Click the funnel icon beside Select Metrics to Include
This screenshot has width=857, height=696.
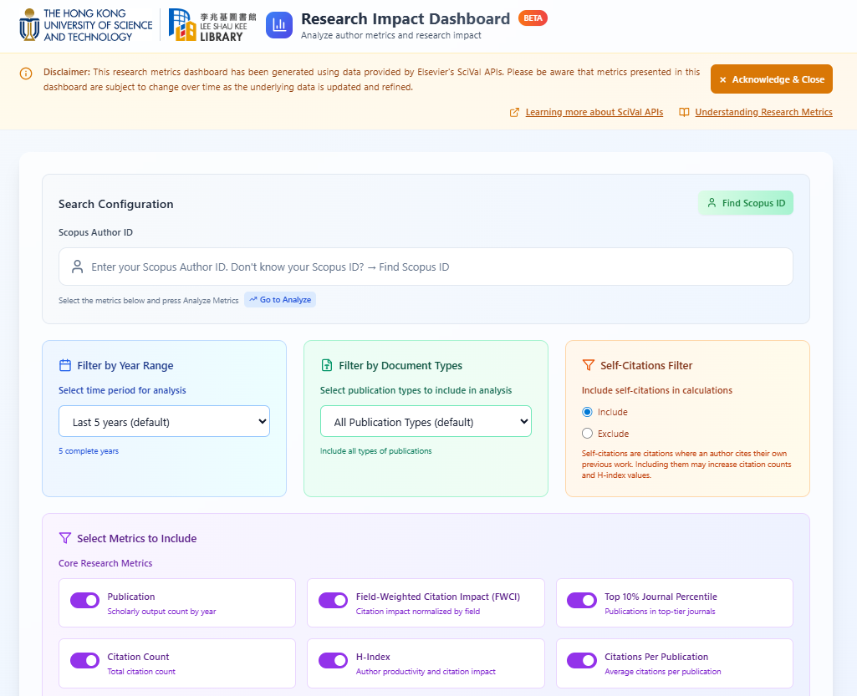pyautogui.click(x=65, y=538)
